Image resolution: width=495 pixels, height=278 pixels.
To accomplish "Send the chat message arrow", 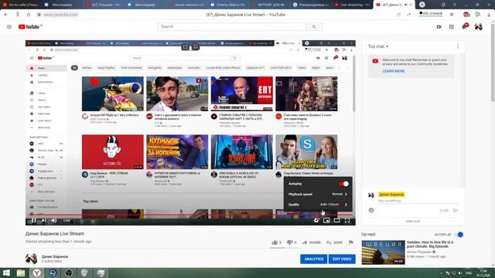I will coord(456,210).
